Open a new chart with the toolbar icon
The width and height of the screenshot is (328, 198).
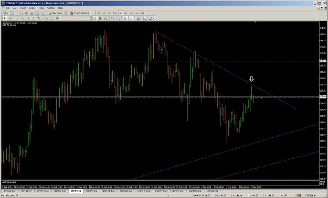[x=4, y=13]
